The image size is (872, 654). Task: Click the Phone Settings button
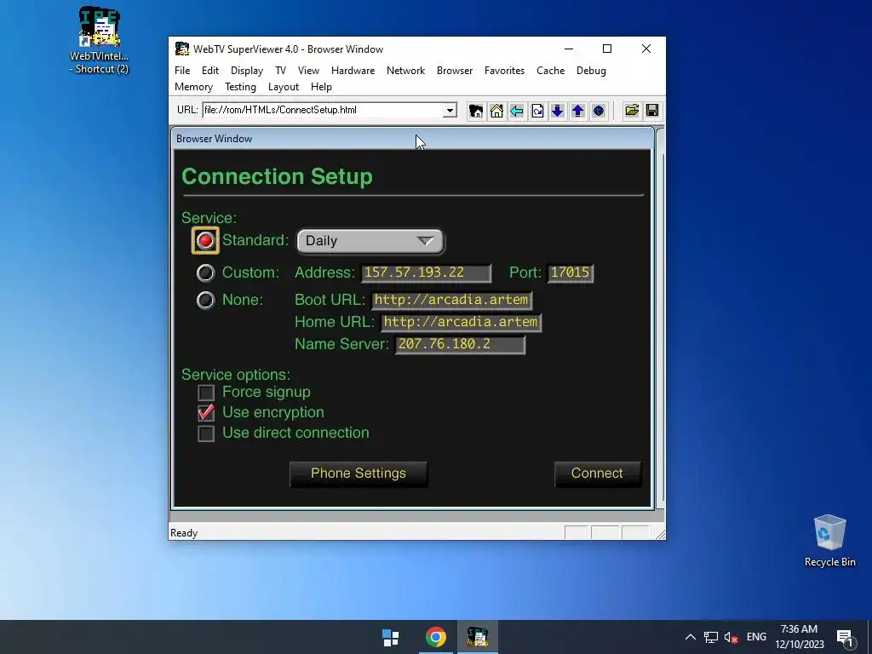point(359,473)
